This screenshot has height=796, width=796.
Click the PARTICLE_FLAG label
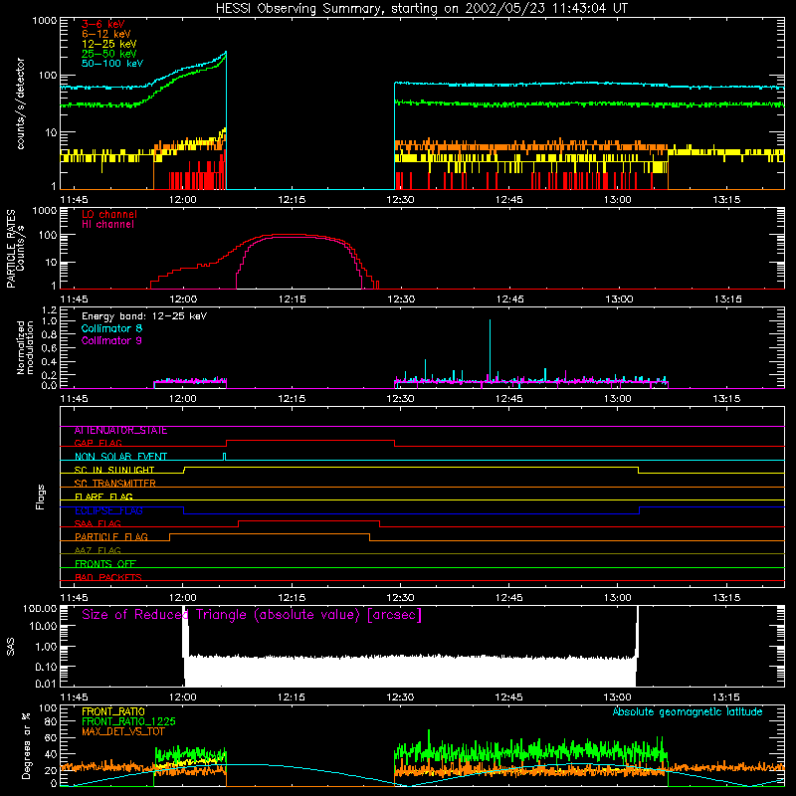point(111,537)
